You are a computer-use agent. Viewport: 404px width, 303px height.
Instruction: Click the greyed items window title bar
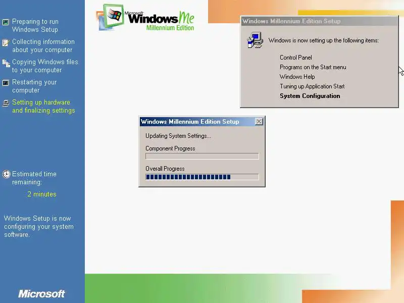[x=319, y=21]
